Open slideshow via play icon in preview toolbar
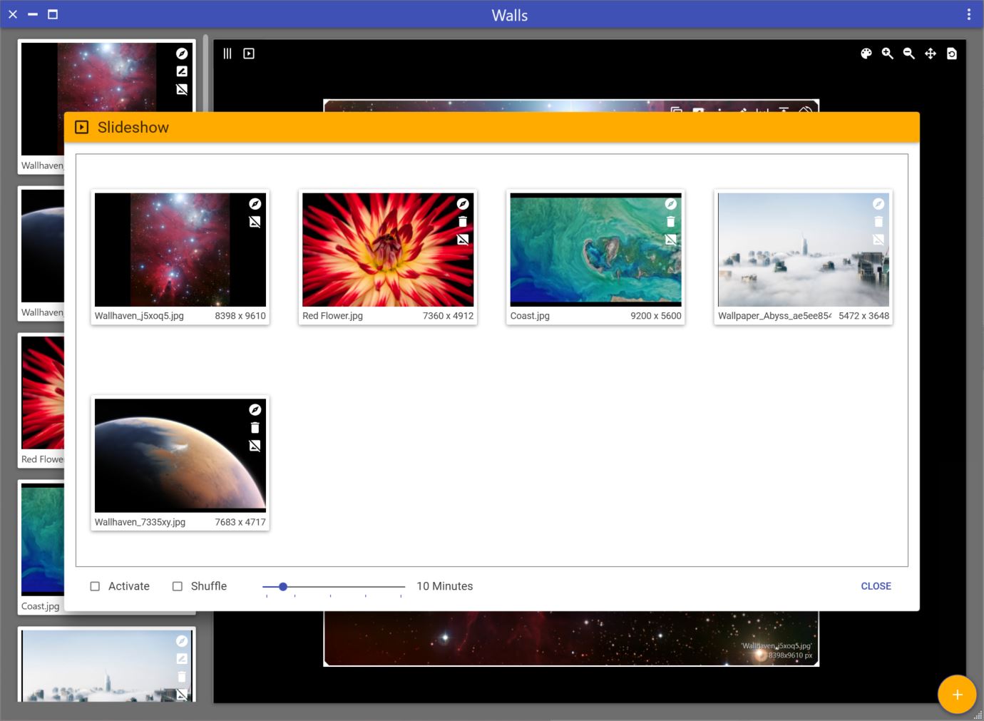This screenshot has width=984, height=721. click(x=249, y=53)
